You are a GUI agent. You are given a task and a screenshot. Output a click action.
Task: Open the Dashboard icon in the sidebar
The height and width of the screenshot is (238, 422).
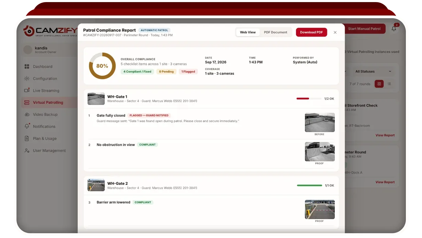pyautogui.click(x=27, y=67)
